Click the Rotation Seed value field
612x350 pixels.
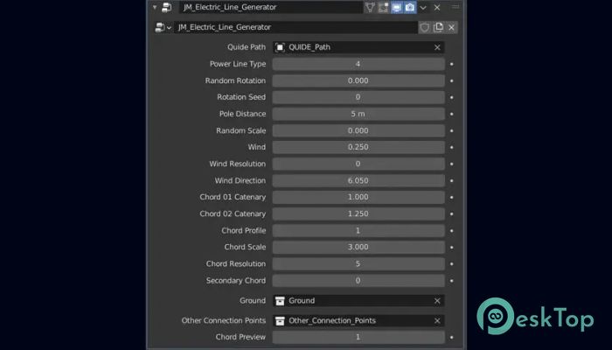tap(358, 97)
